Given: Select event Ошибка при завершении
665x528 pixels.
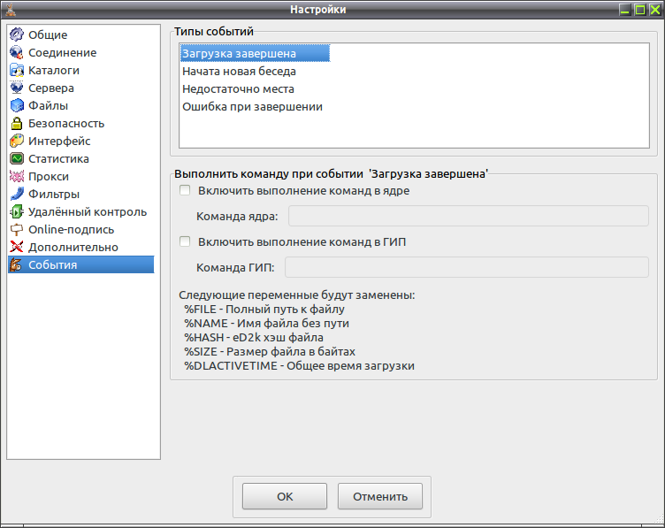Looking at the screenshot, I should [252, 107].
